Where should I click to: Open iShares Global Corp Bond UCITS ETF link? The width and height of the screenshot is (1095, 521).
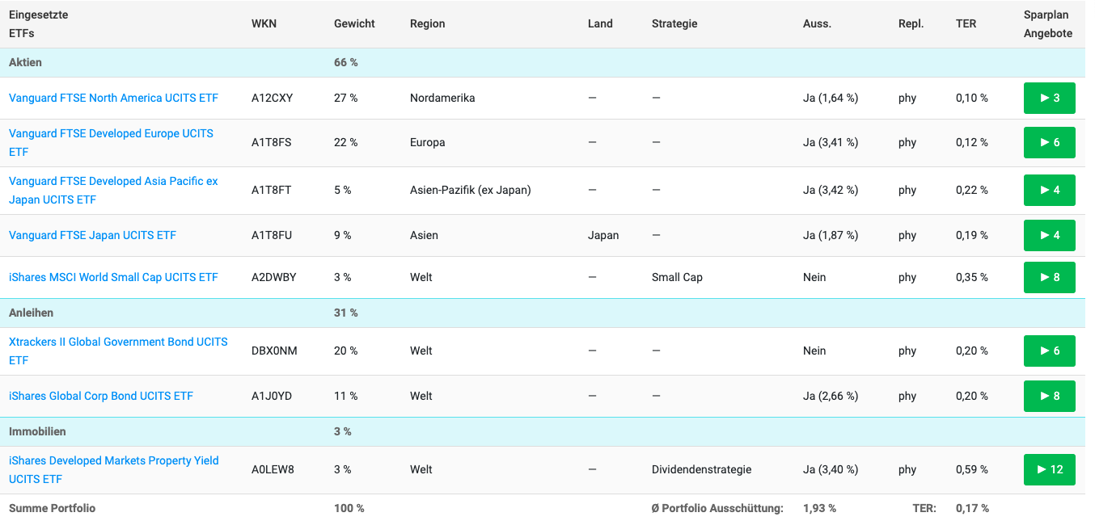point(101,397)
